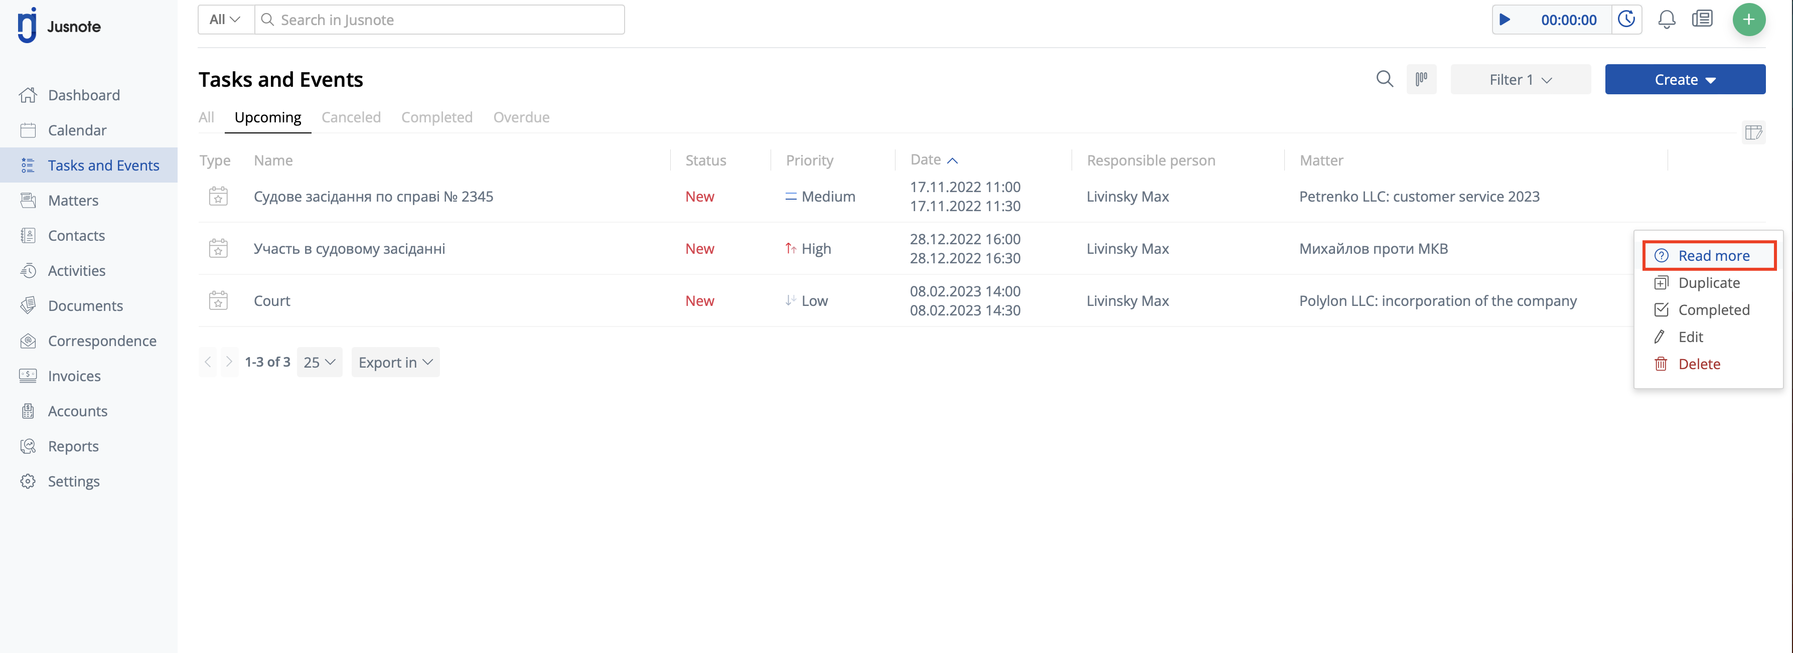Image resolution: width=1793 pixels, height=653 pixels.
Task: Start the timer play button
Action: click(1505, 20)
